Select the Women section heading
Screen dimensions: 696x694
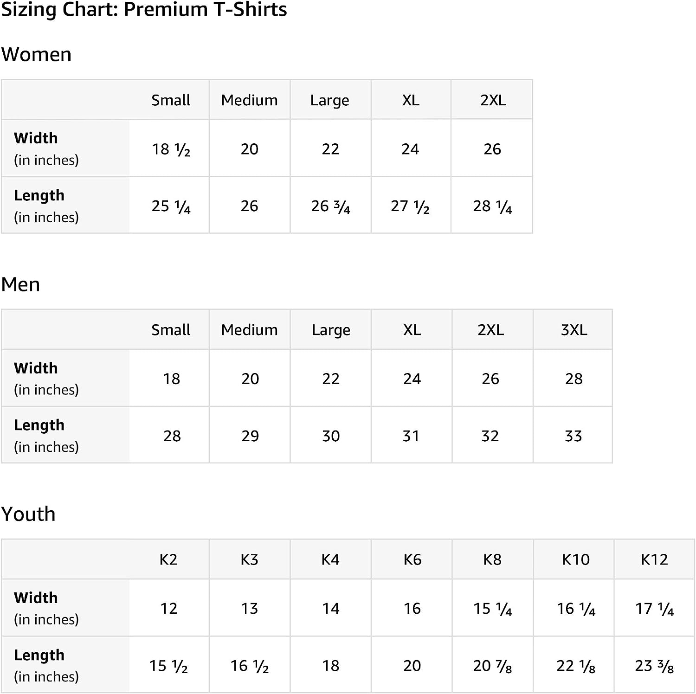pos(36,54)
